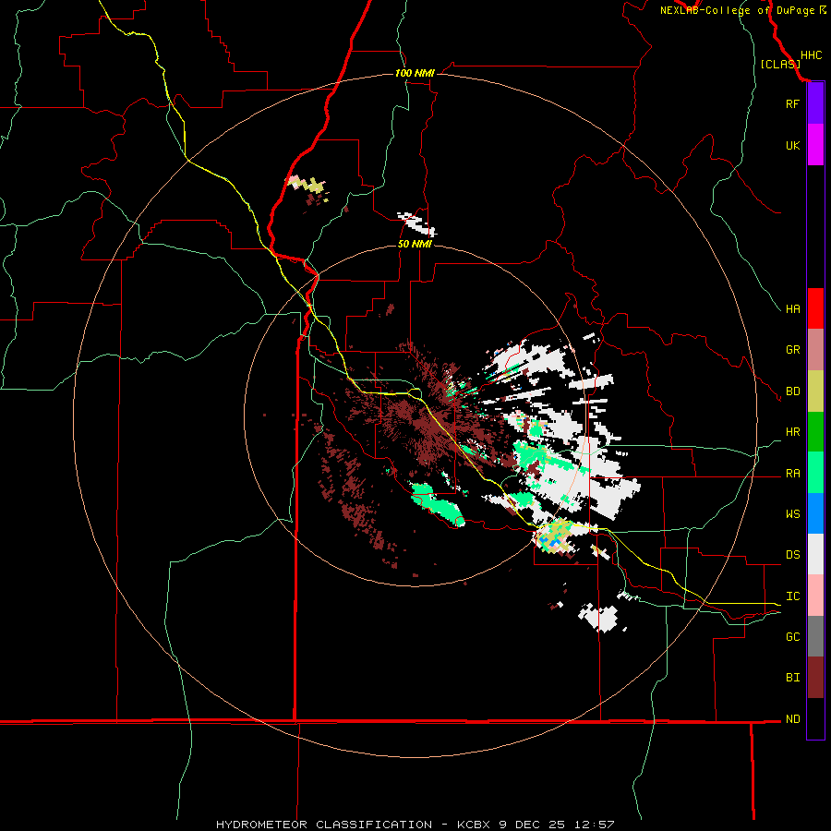
Task: Click the "NEXLAB-College of DuPage" header text
Action: (x=737, y=10)
